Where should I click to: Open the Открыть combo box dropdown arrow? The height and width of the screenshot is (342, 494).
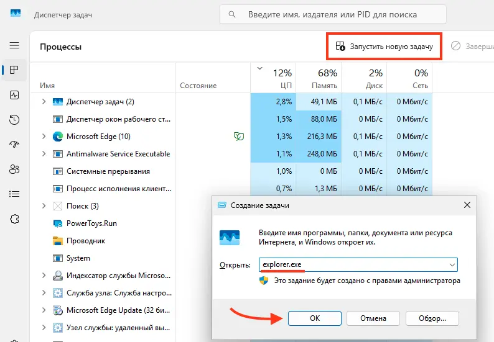(452, 264)
